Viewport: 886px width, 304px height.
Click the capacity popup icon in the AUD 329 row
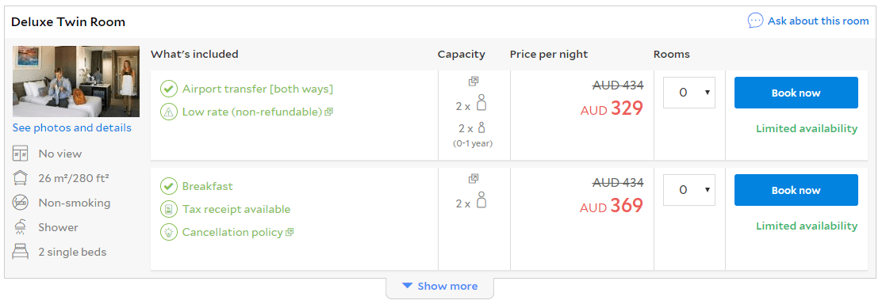click(x=474, y=82)
